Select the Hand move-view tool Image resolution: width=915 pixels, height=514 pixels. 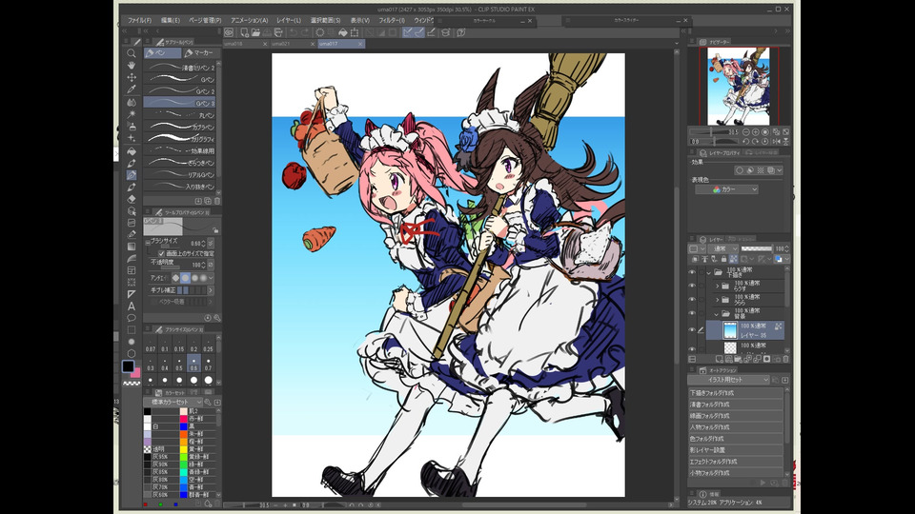(x=132, y=66)
